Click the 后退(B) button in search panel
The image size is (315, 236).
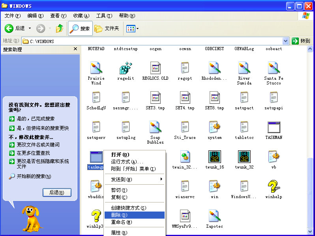(x=57, y=193)
